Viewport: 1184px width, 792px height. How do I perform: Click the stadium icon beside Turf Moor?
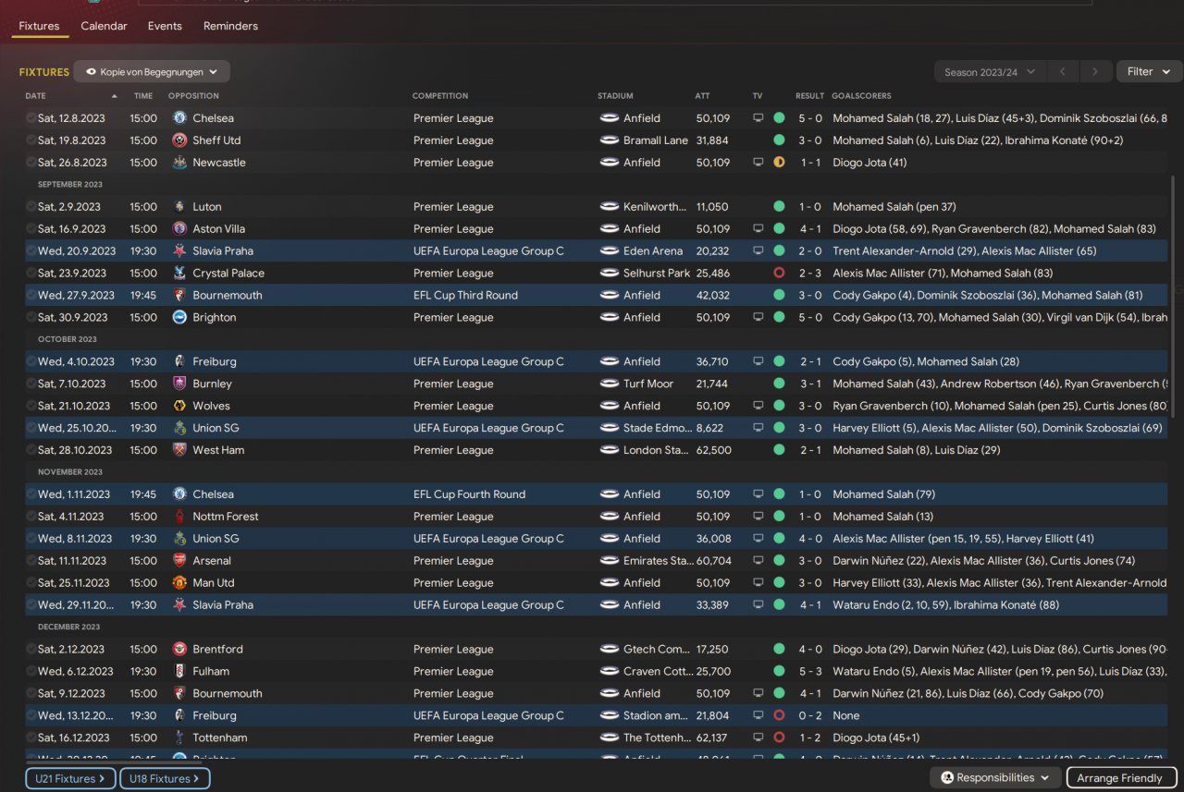click(x=609, y=384)
